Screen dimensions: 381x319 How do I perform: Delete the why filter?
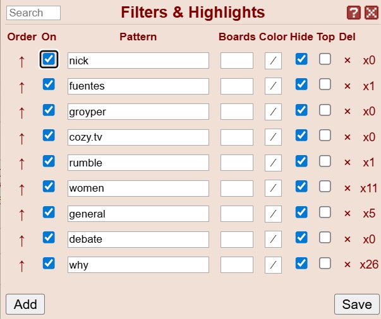click(348, 265)
